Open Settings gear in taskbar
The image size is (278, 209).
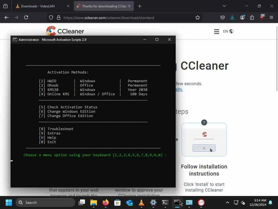(x=153, y=202)
